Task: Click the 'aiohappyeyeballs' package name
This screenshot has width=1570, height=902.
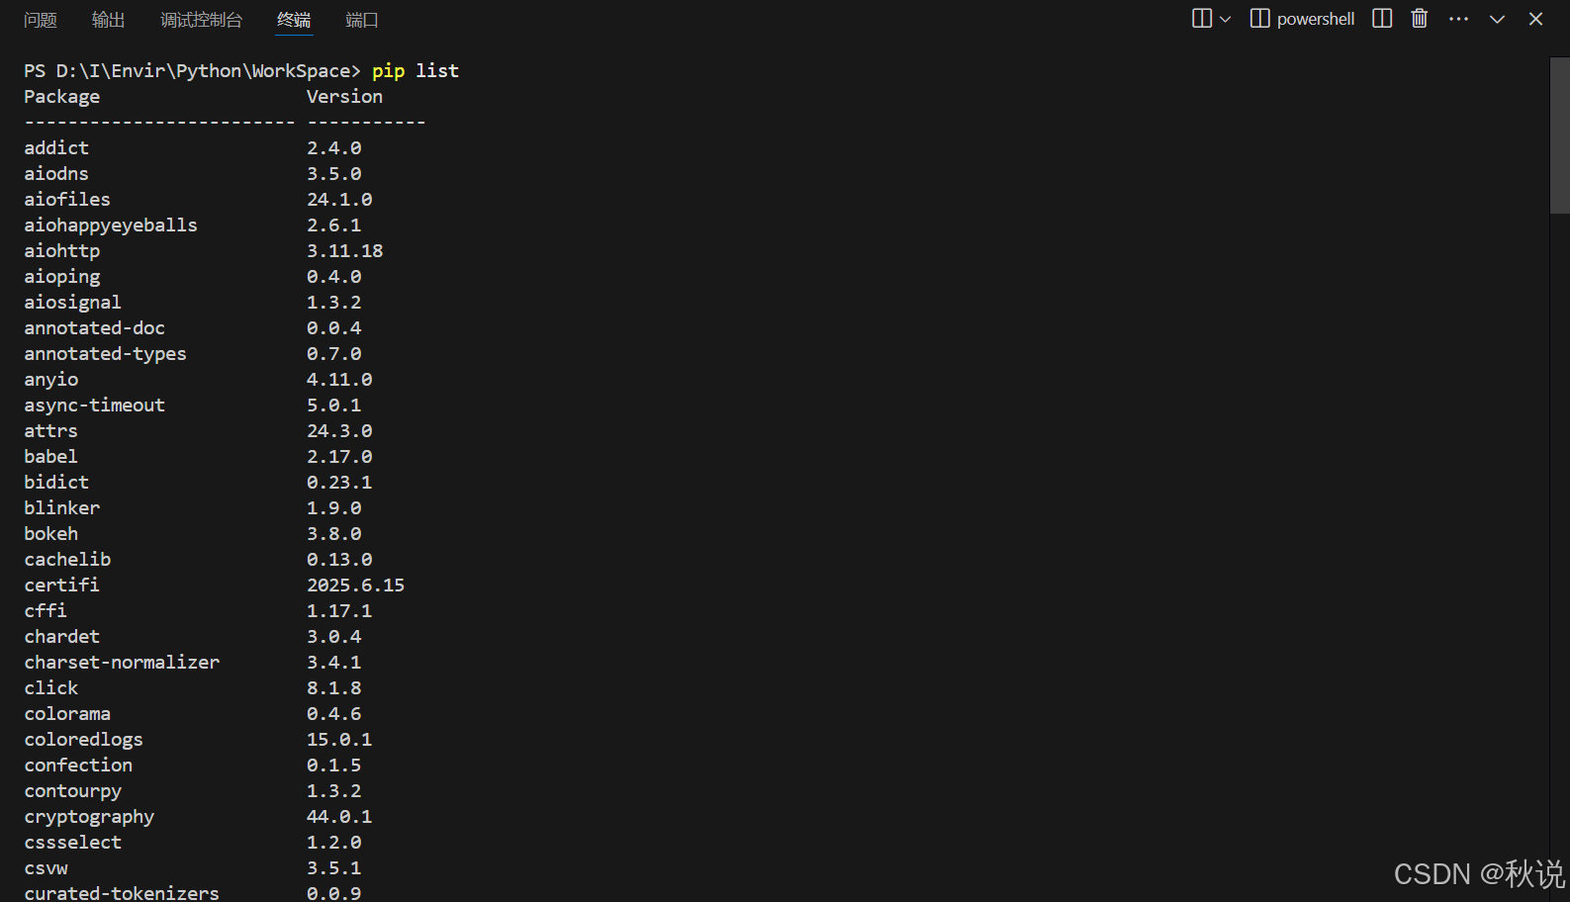Action: click(x=111, y=225)
